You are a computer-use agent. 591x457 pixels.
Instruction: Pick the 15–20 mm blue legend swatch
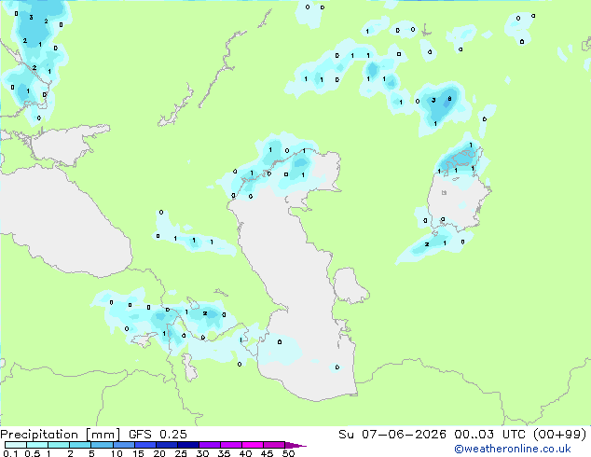(144, 445)
